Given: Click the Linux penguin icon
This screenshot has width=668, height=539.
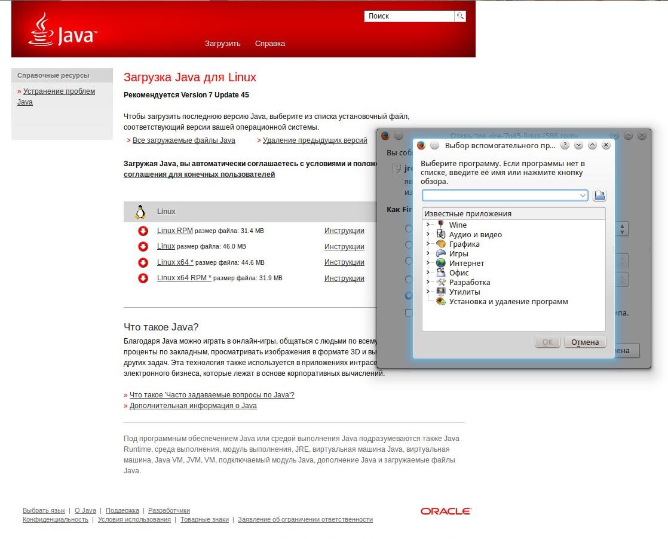Looking at the screenshot, I should 140,212.
